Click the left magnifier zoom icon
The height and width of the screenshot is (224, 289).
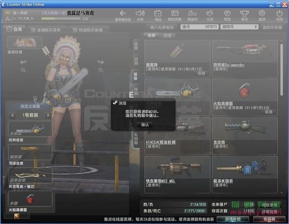pyautogui.click(x=23, y=70)
